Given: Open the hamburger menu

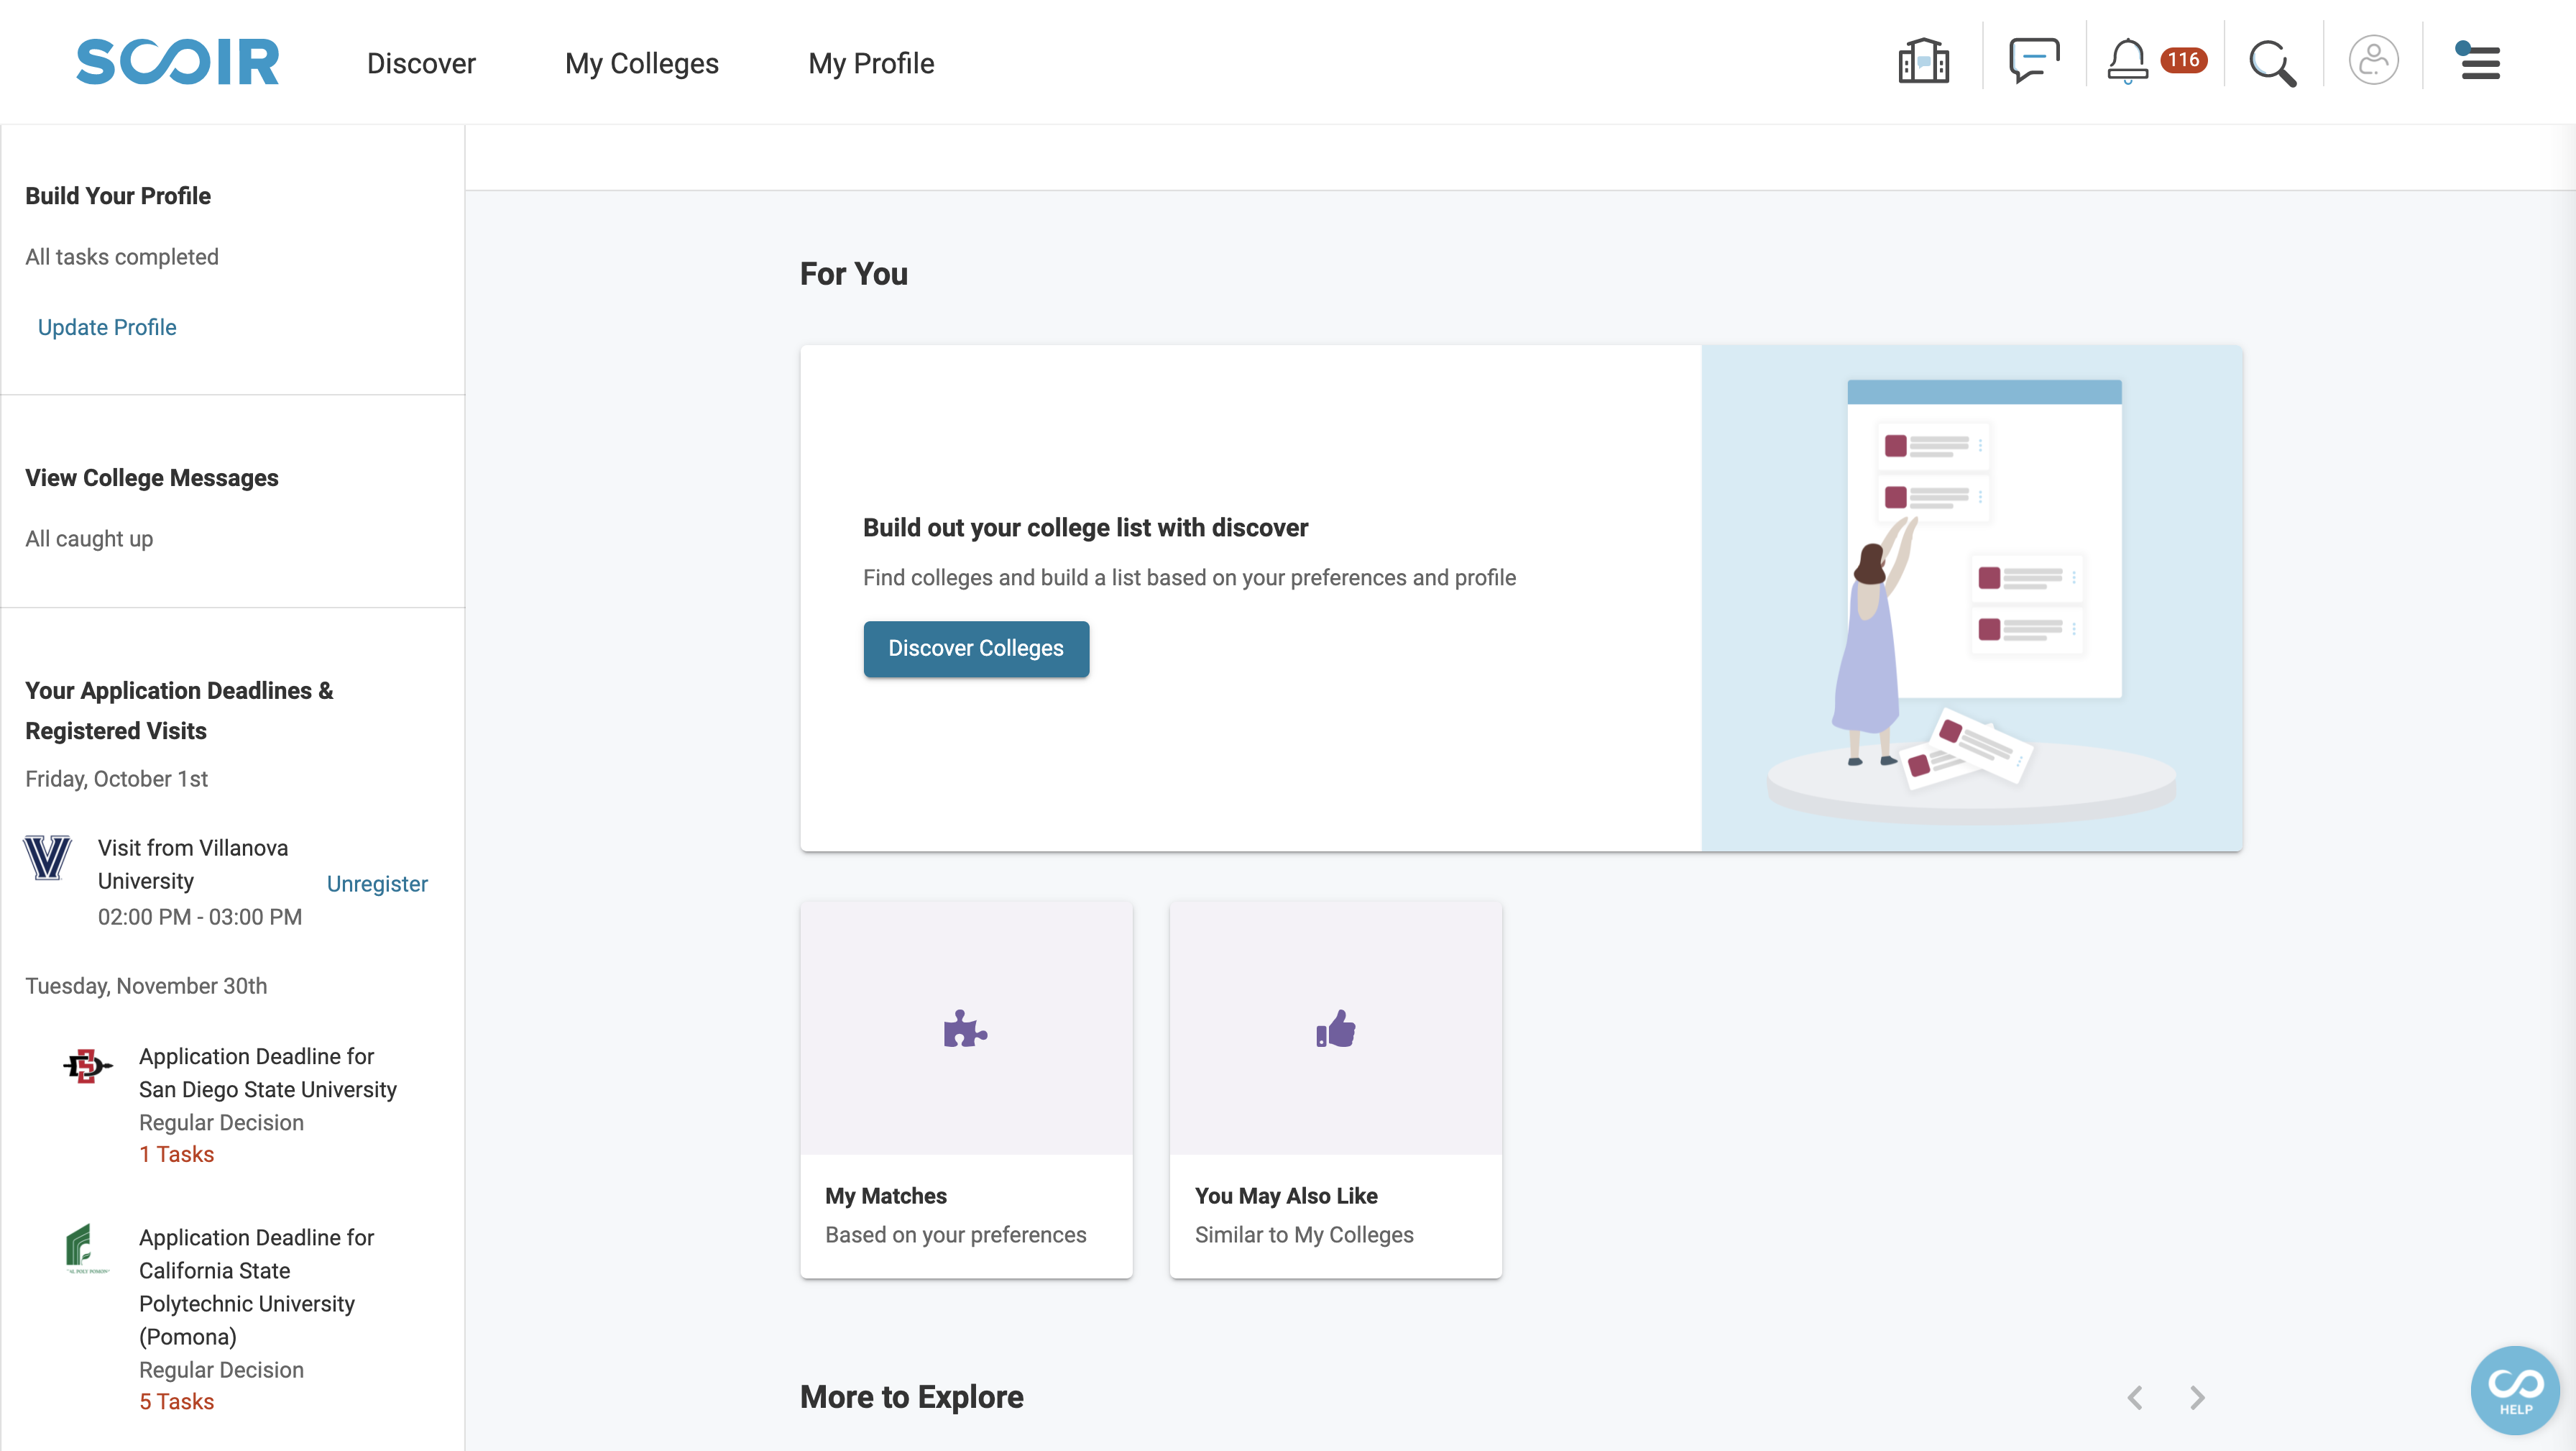Looking at the screenshot, I should point(2479,62).
